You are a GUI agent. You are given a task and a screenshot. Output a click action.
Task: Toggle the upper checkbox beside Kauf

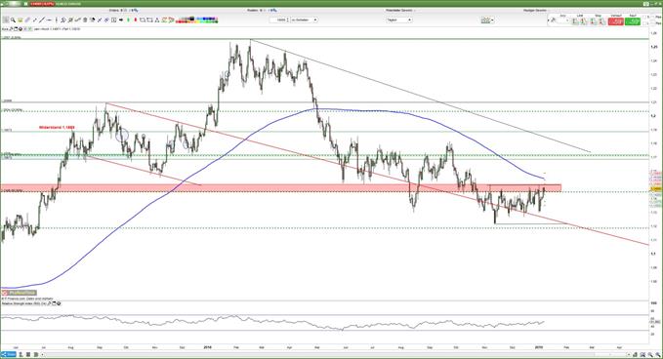644,17
